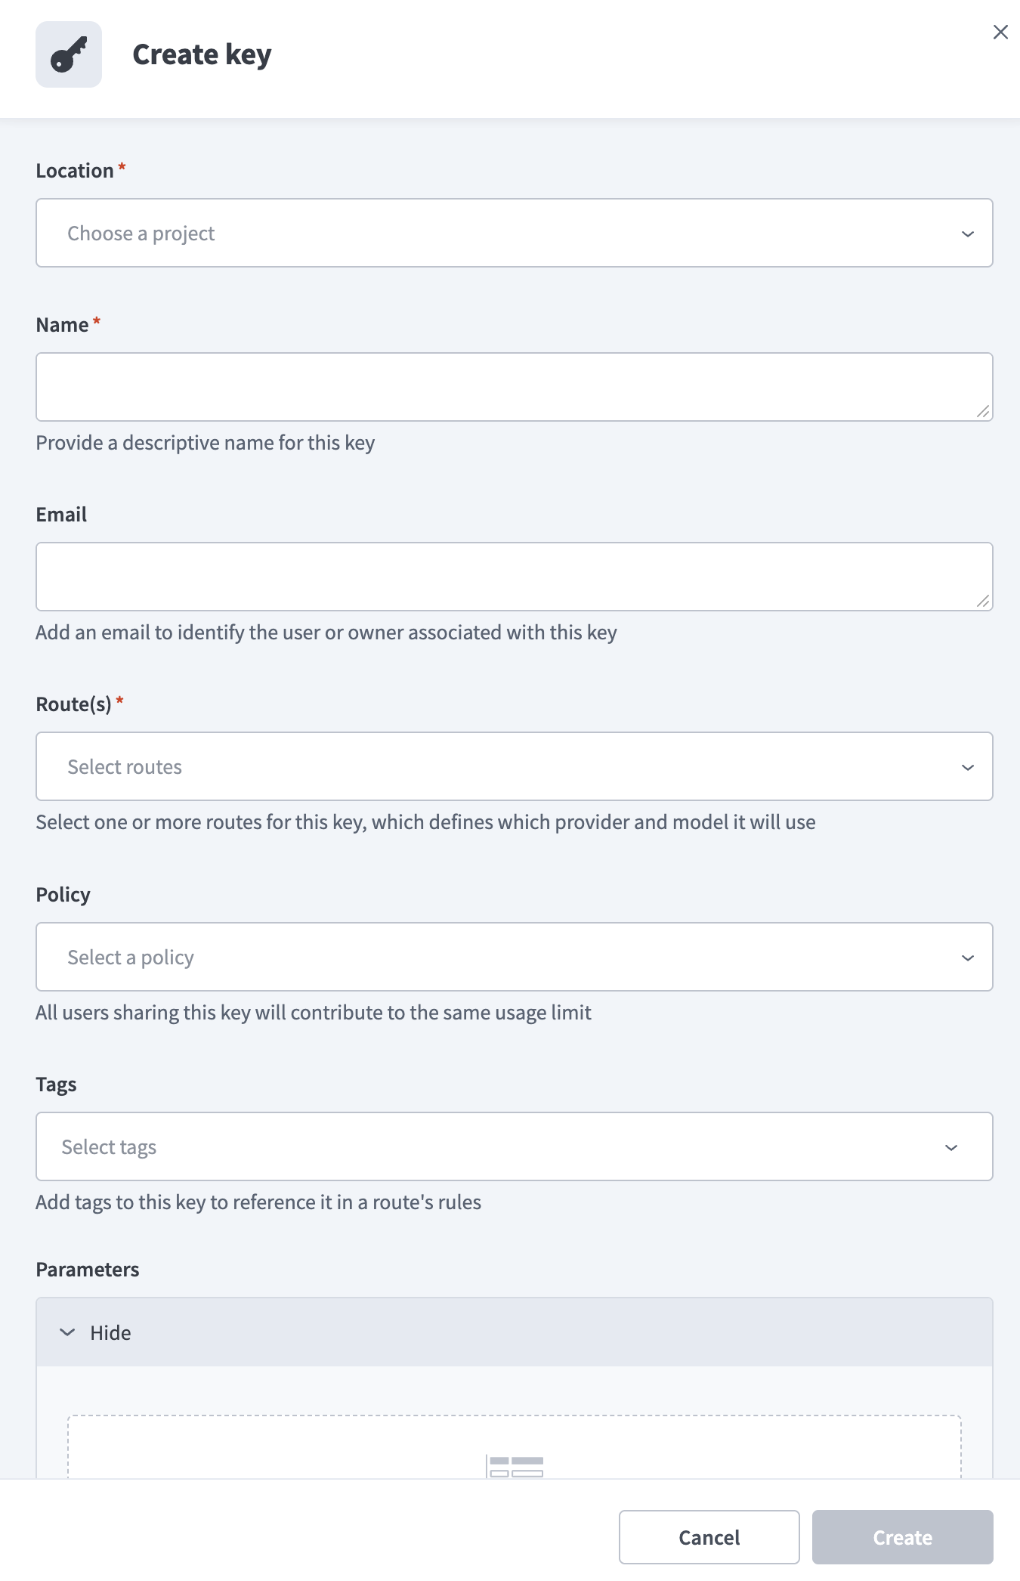Click the resize grip of Email field

983,601
